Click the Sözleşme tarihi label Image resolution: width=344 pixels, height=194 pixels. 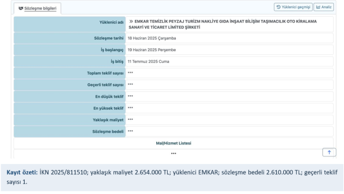(x=109, y=38)
